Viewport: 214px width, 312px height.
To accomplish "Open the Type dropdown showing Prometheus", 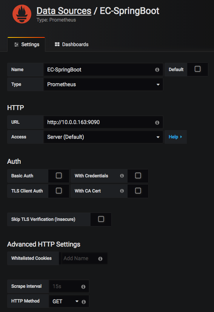I will pyautogui.click(x=103, y=84).
